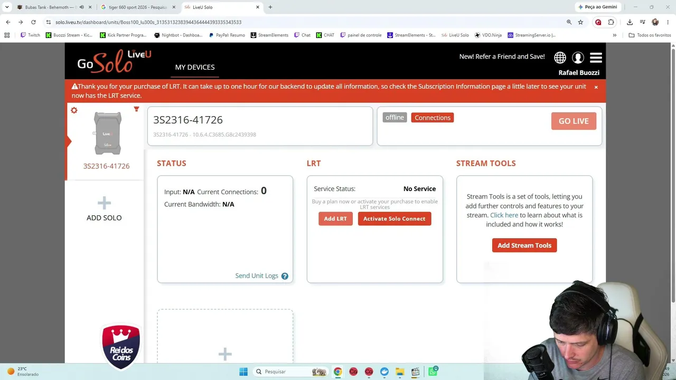Image resolution: width=676 pixels, height=380 pixels.
Task: Add a new panel with the dashed plus
Action: 225,354
